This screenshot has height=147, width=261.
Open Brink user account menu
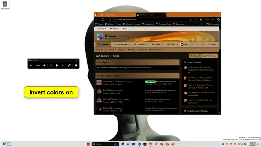coord(184,45)
